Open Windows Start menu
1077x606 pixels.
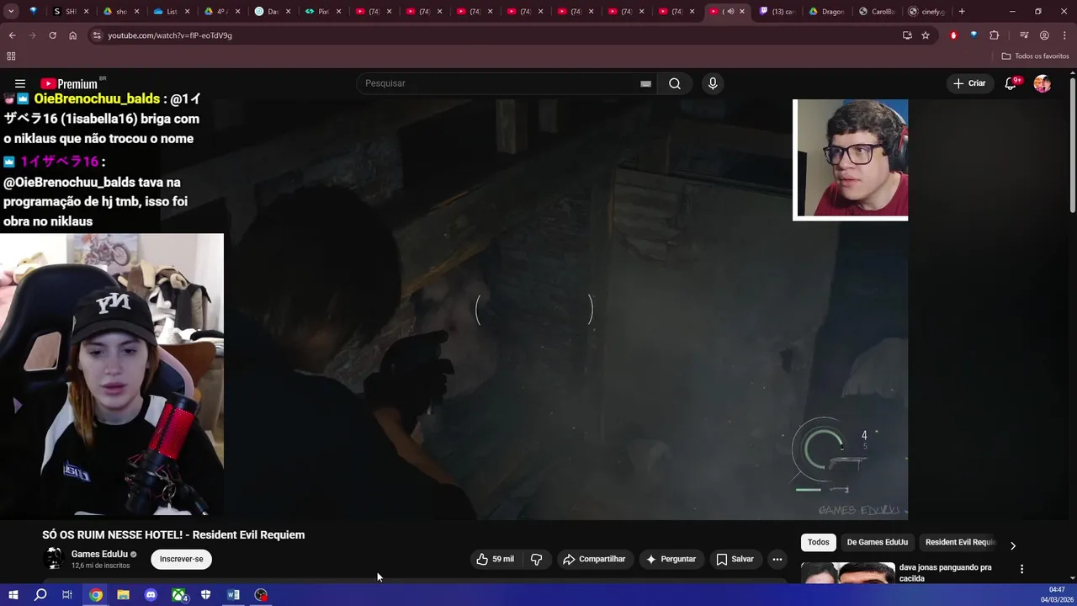(x=13, y=595)
